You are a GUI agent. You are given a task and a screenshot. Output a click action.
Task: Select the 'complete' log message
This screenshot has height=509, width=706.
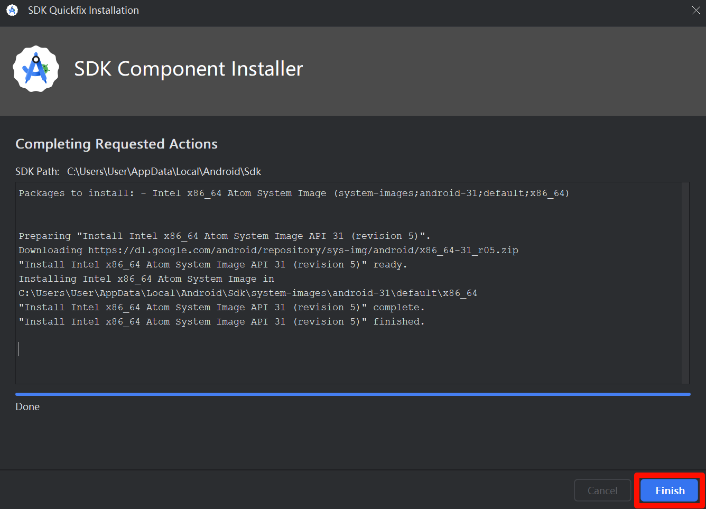[221, 307]
